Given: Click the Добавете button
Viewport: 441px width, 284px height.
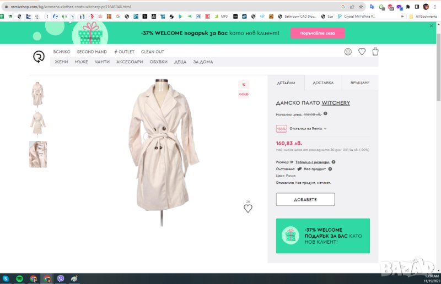Looking at the screenshot, I should (x=305, y=199).
